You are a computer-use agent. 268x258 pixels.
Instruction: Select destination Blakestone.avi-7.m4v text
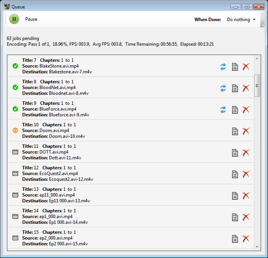tap(71, 72)
